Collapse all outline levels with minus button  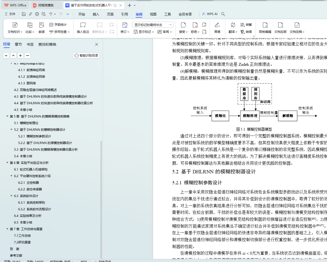[28, 56]
